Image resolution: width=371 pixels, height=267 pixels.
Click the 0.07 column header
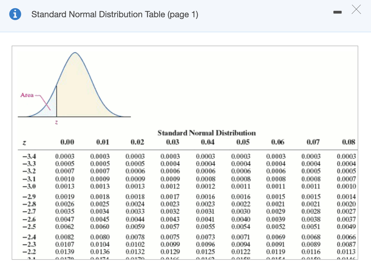(313, 142)
